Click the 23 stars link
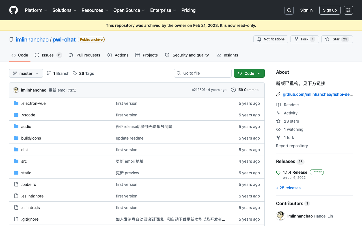Viewport: 362px width, 226px height. click(x=291, y=121)
